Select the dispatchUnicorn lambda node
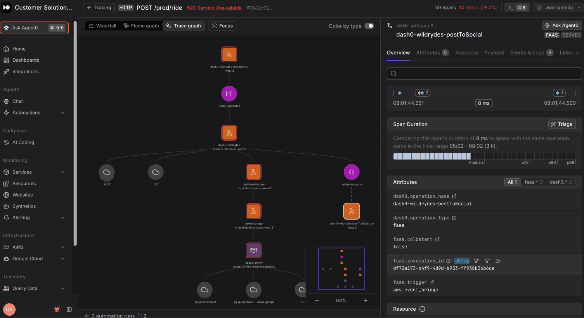584x318 pixels. click(254, 172)
